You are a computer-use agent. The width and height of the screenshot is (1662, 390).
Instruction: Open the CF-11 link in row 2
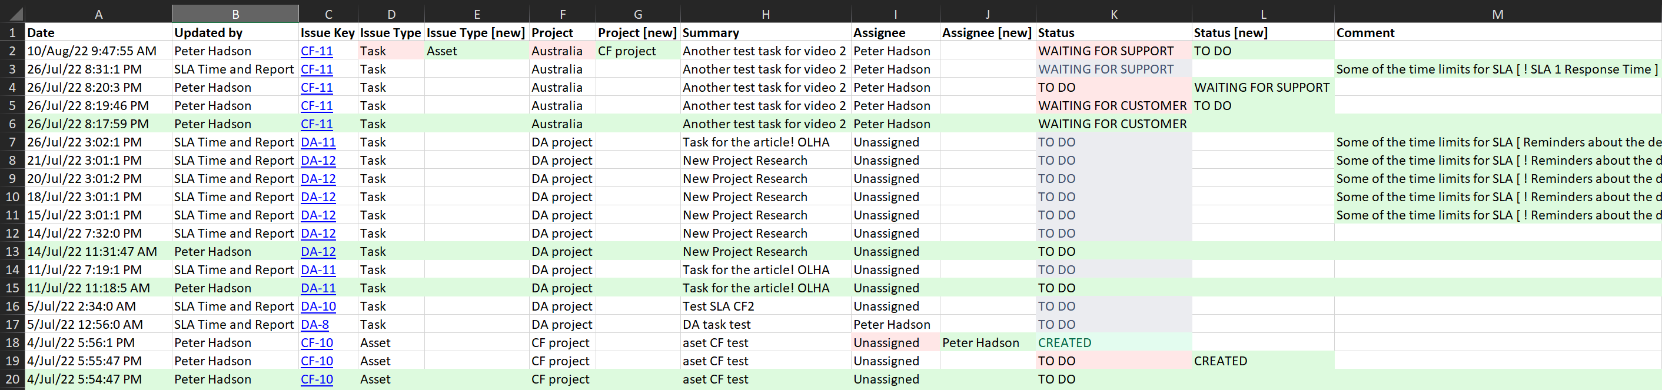[316, 51]
